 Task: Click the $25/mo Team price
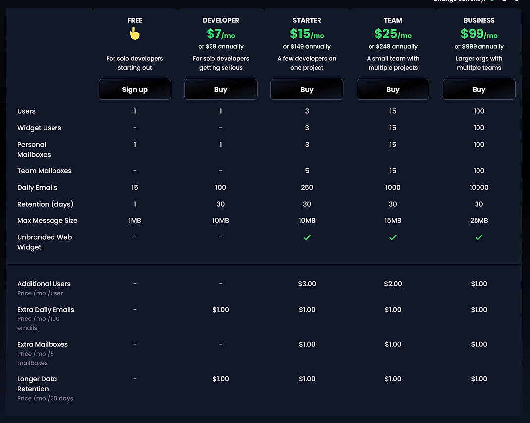click(393, 34)
